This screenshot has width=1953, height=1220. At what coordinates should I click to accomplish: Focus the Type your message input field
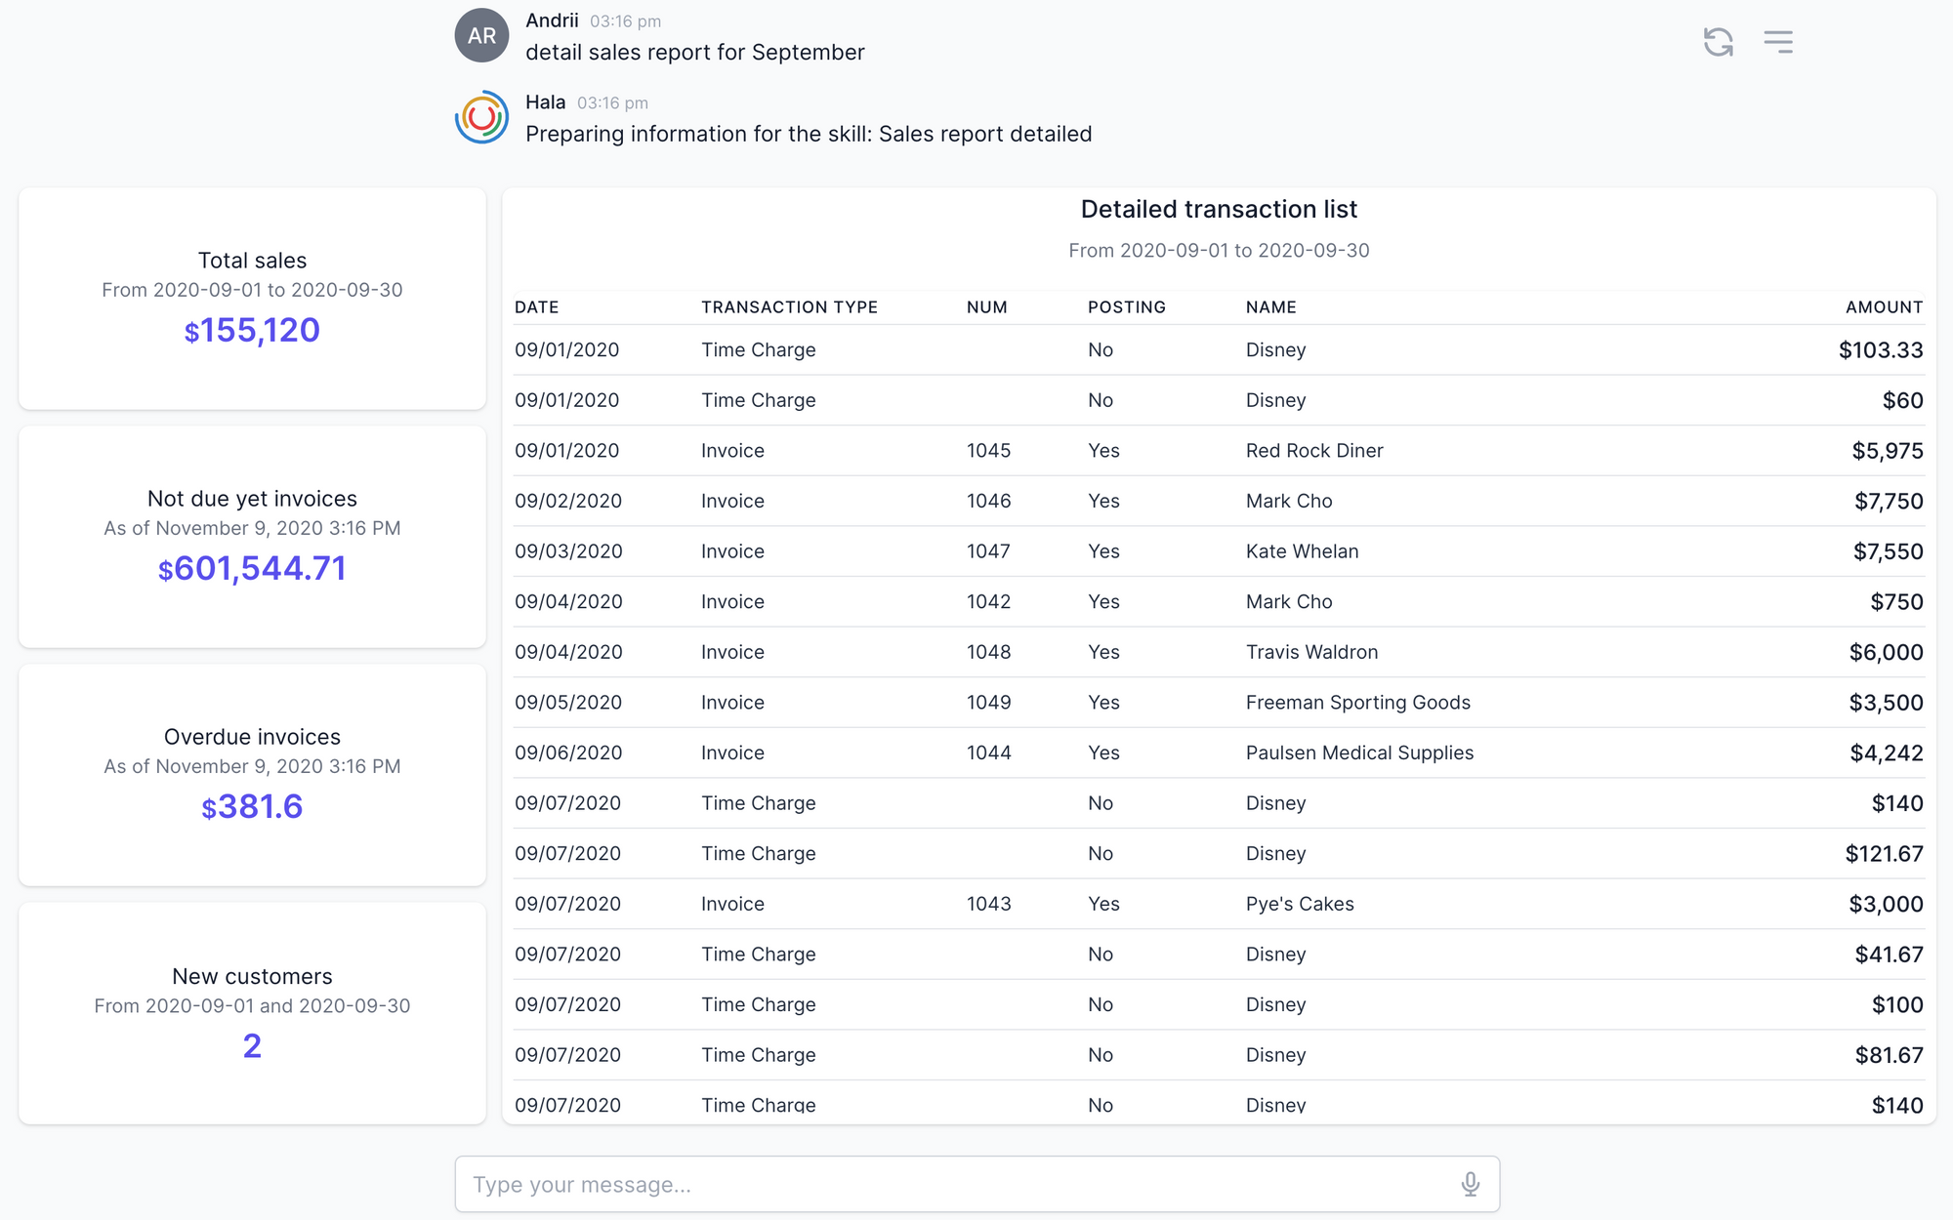point(976,1184)
